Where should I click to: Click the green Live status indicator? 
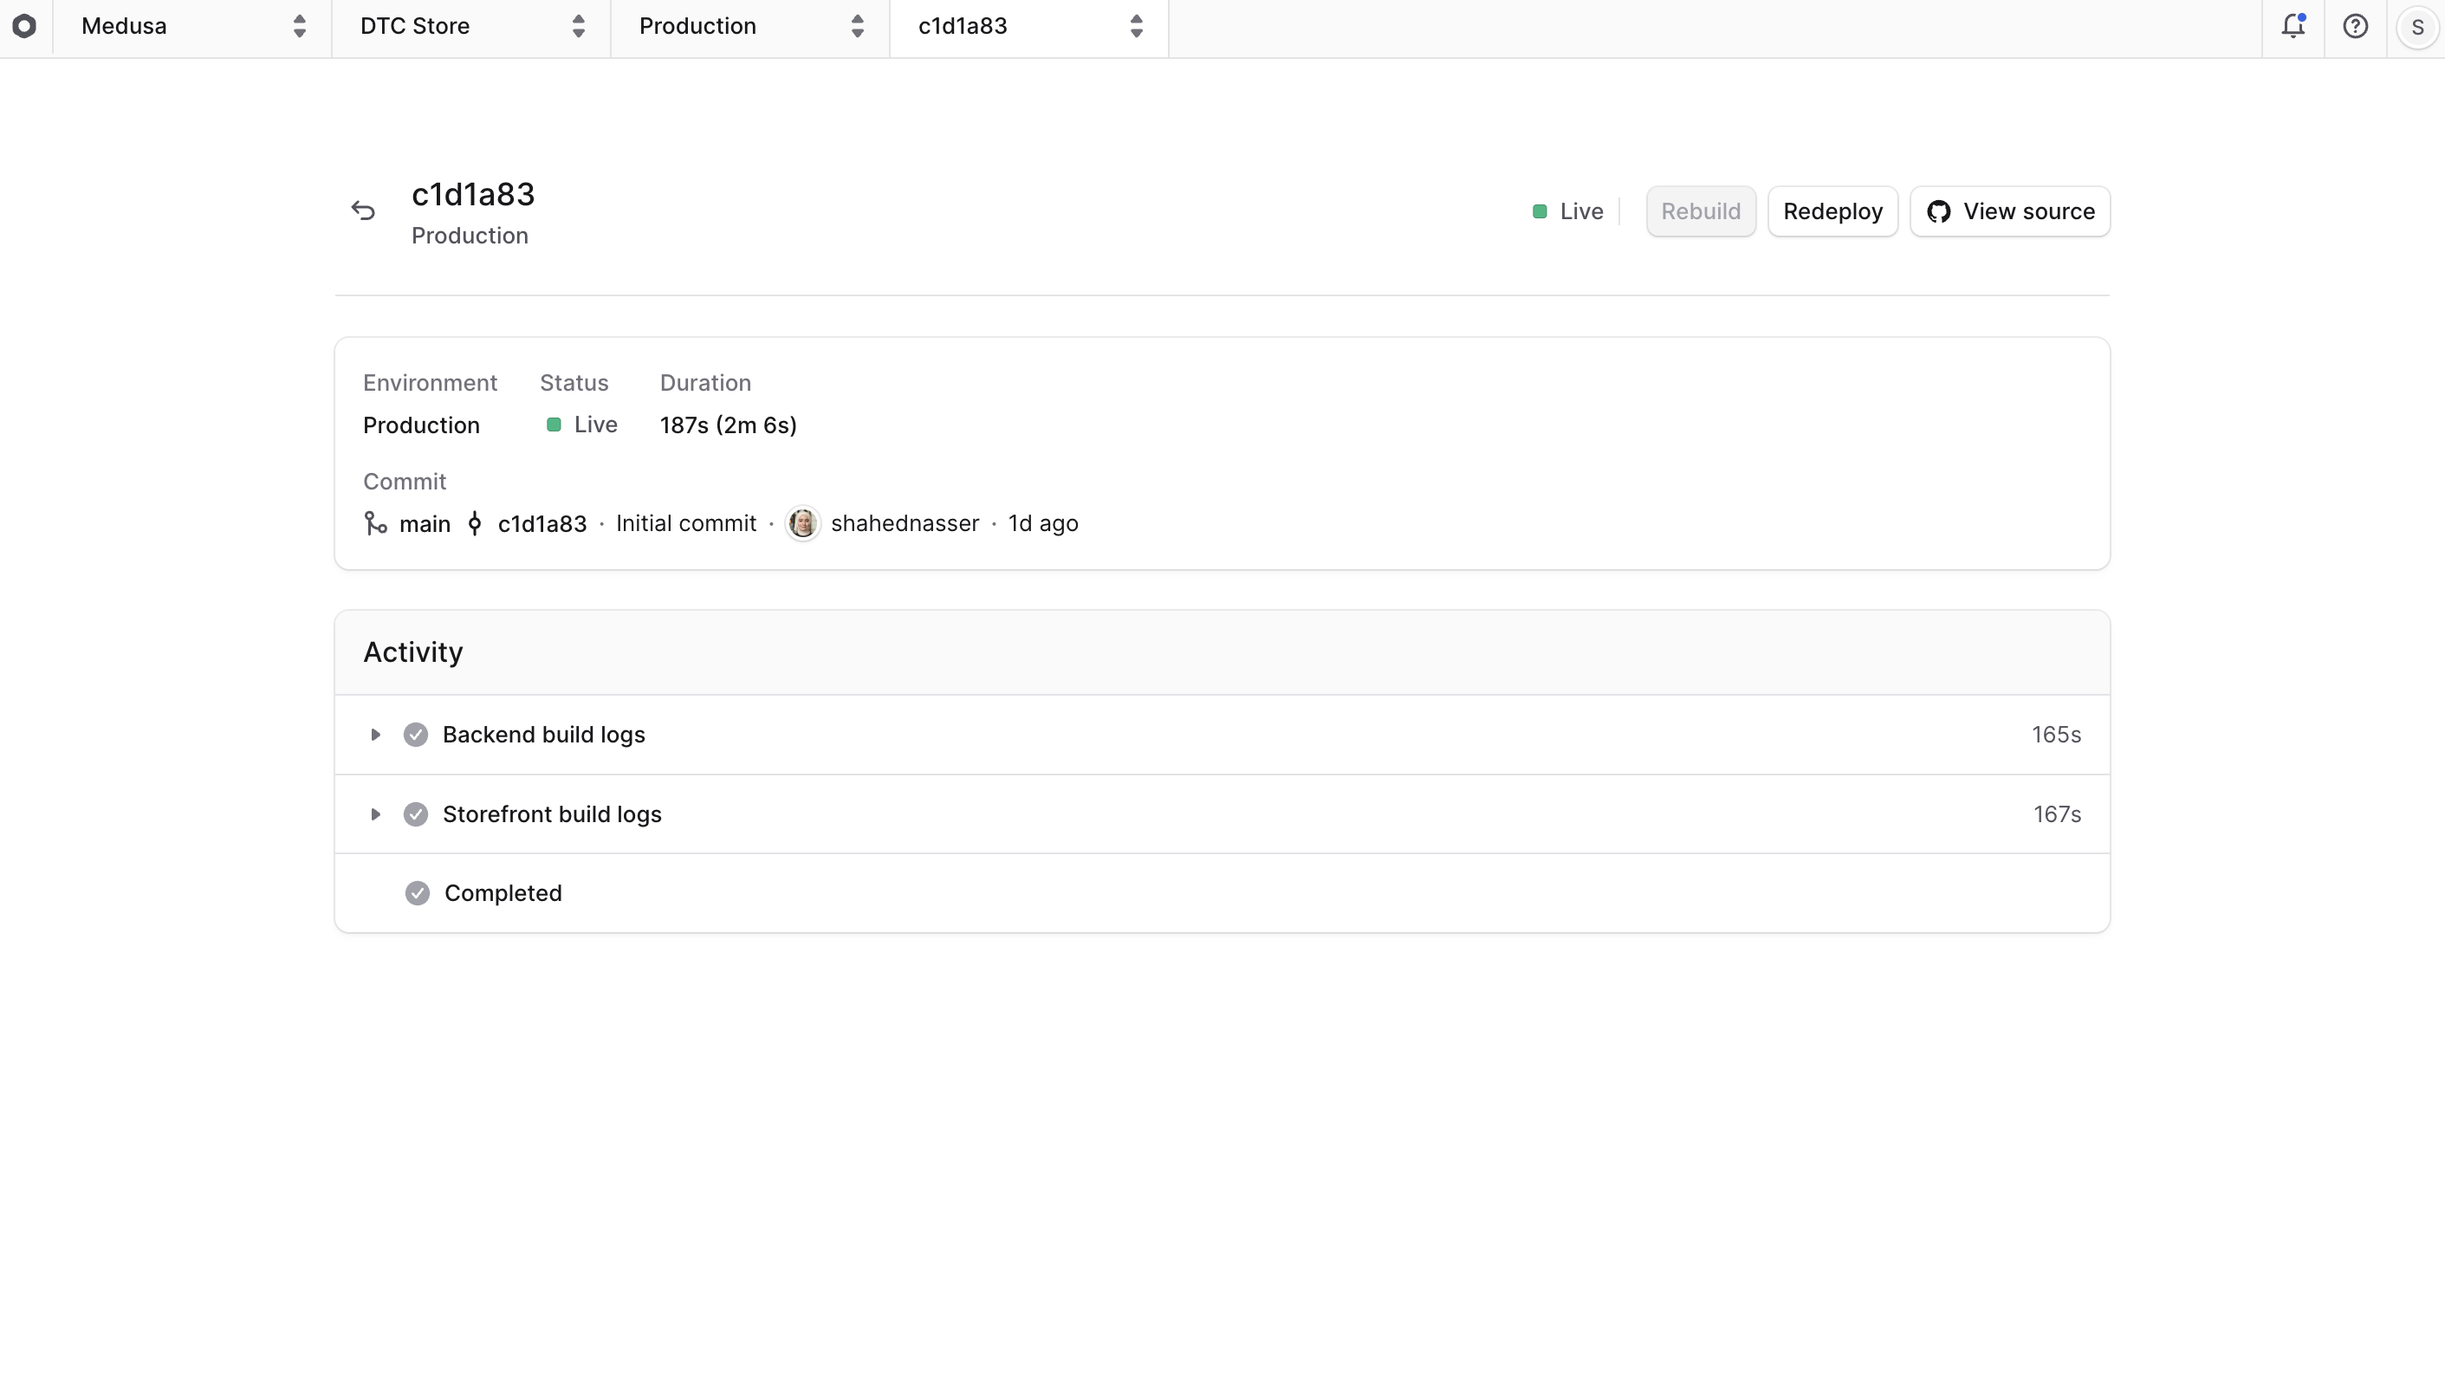pyautogui.click(x=1540, y=211)
